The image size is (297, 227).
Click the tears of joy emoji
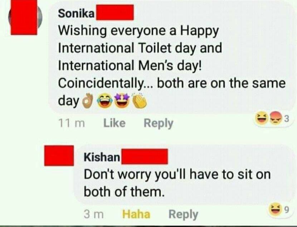(103, 101)
